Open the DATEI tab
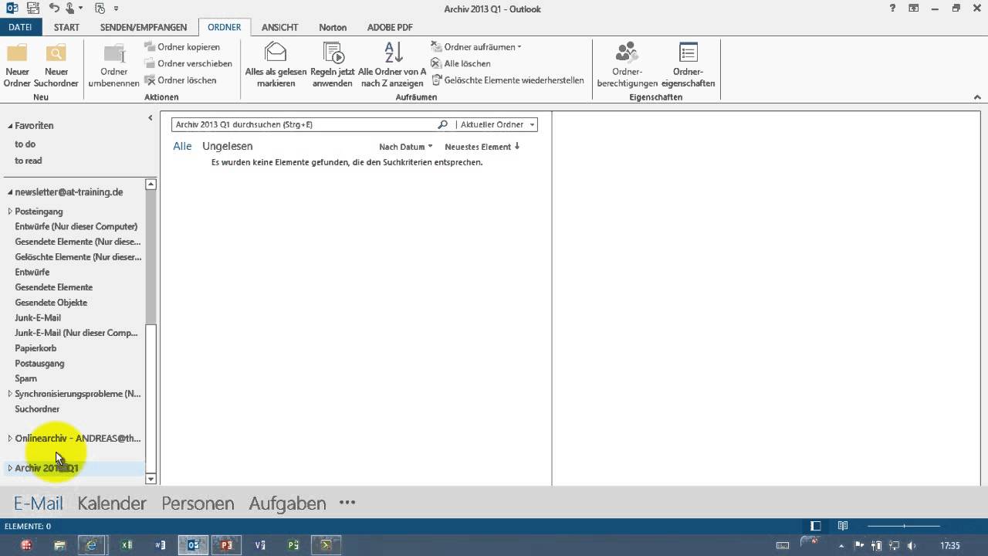This screenshot has width=988, height=556. point(21,27)
